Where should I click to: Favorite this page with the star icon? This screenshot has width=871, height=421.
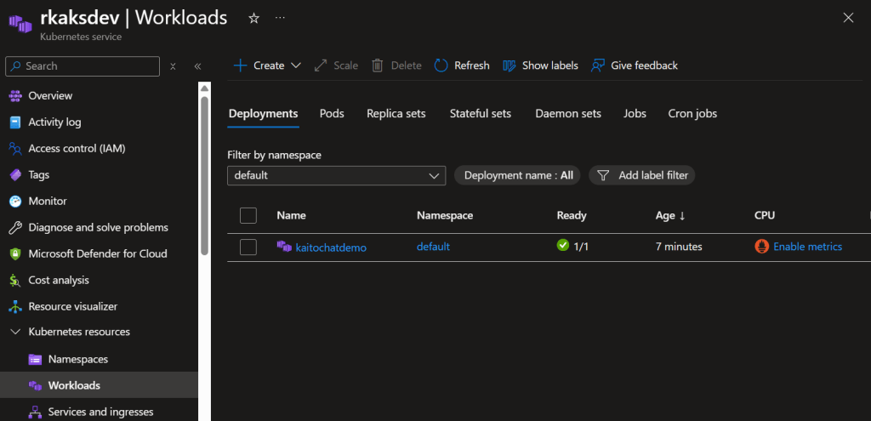253,18
